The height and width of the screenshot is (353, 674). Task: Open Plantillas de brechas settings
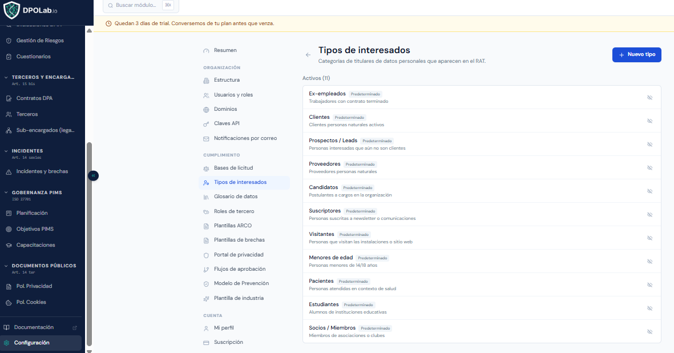[244, 240]
